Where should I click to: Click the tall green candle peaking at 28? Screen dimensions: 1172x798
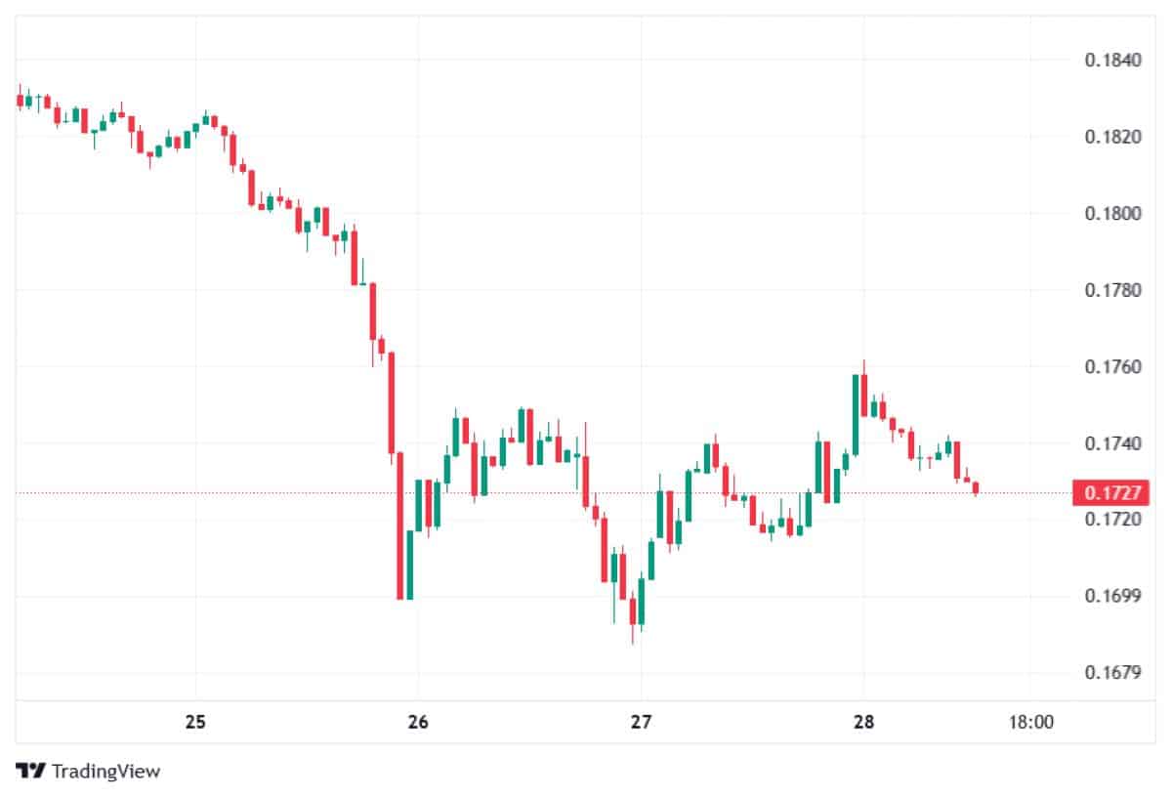pyautogui.click(x=856, y=413)
